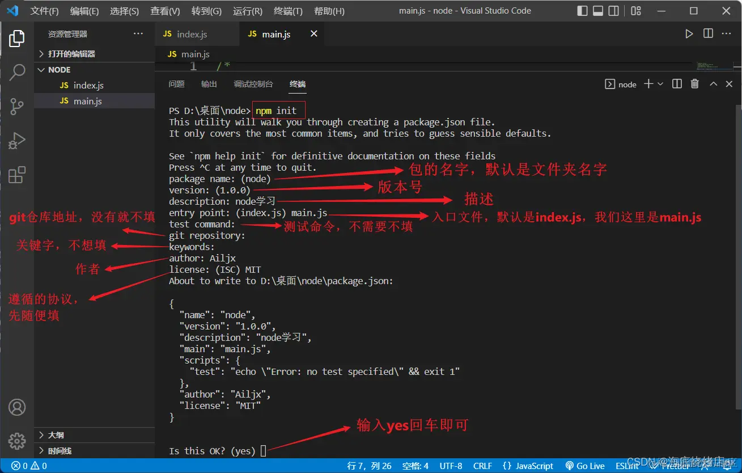Change encoding via UTF-8

pyautogui.click(x=451, y=466)
